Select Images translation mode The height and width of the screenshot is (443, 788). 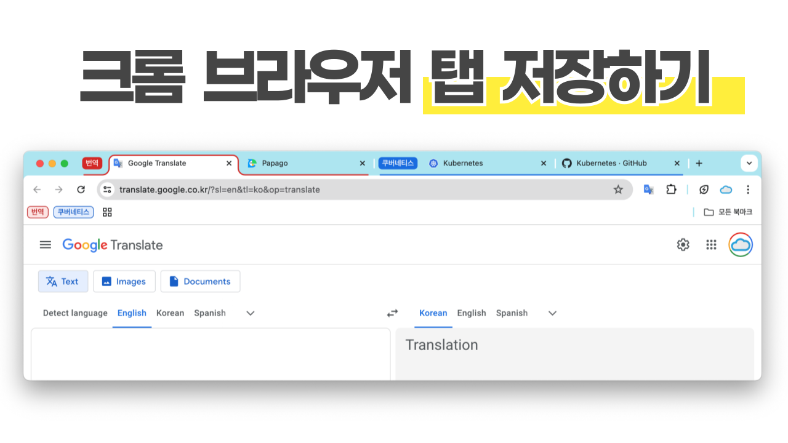(x=124, y=282)
